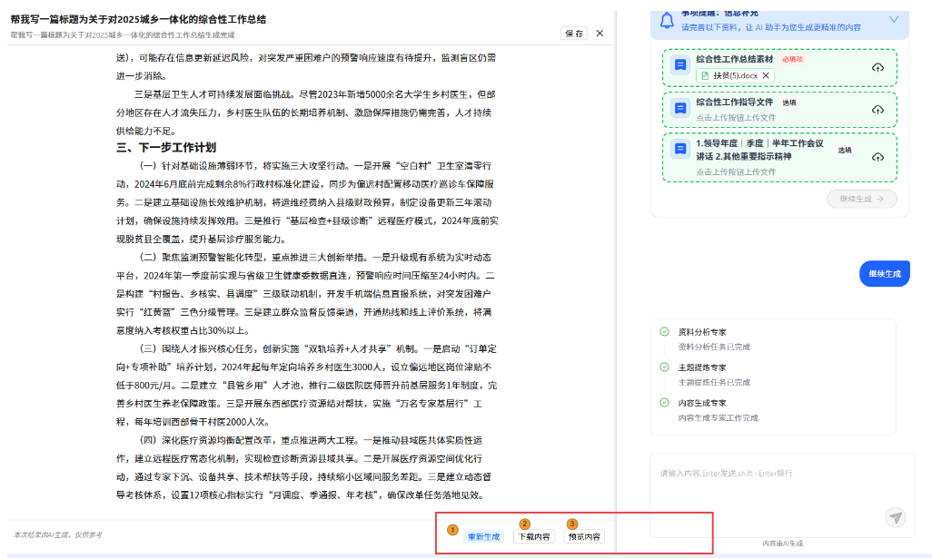Open 预览内容 preview
The height and width of the screenshot is (558, 932).
click(x=584, y=536)
